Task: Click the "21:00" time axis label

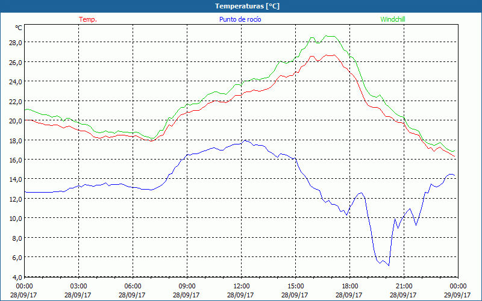Action: tap(404, 286)
